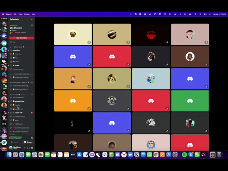
Task: Open the training-recording channel
Action: coord(21,77)
